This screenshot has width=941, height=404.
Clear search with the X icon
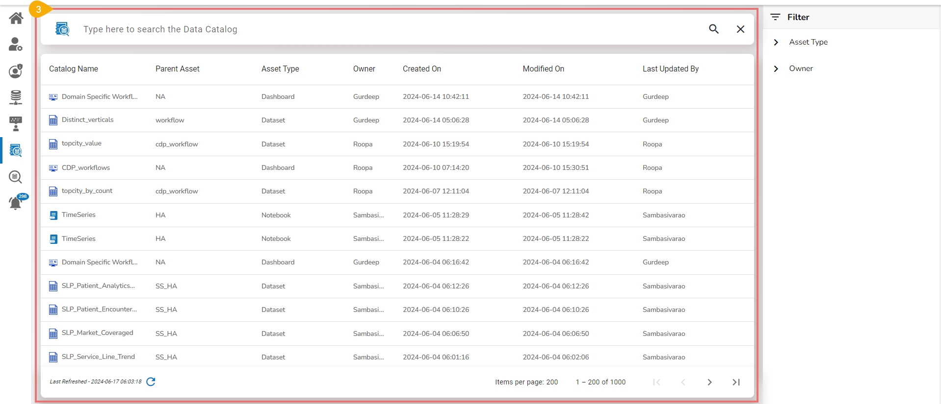[x=741, y=29]
